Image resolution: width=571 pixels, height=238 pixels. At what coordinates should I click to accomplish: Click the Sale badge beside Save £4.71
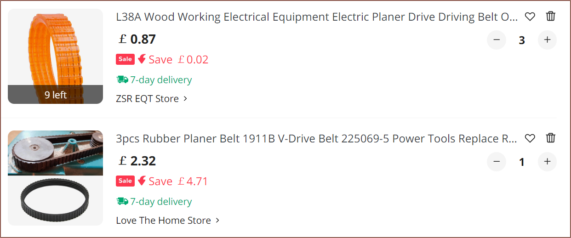(125, 181)
